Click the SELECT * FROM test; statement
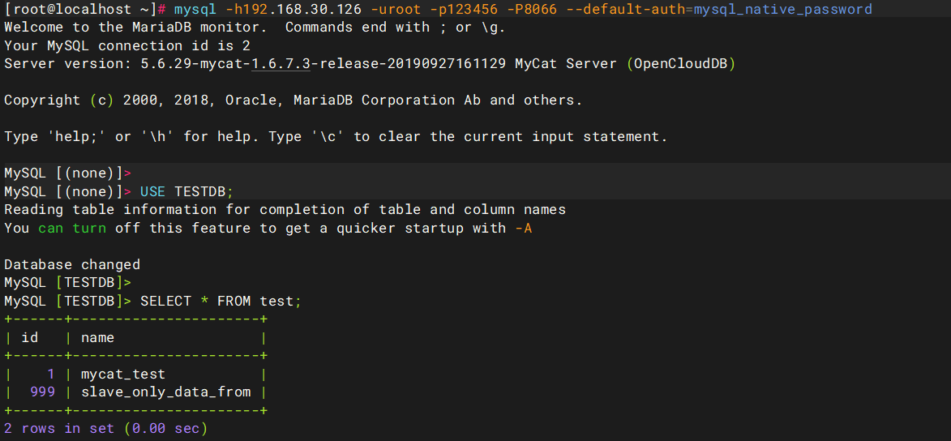This screenshot has width=951, height=441. tap(221, 301)
